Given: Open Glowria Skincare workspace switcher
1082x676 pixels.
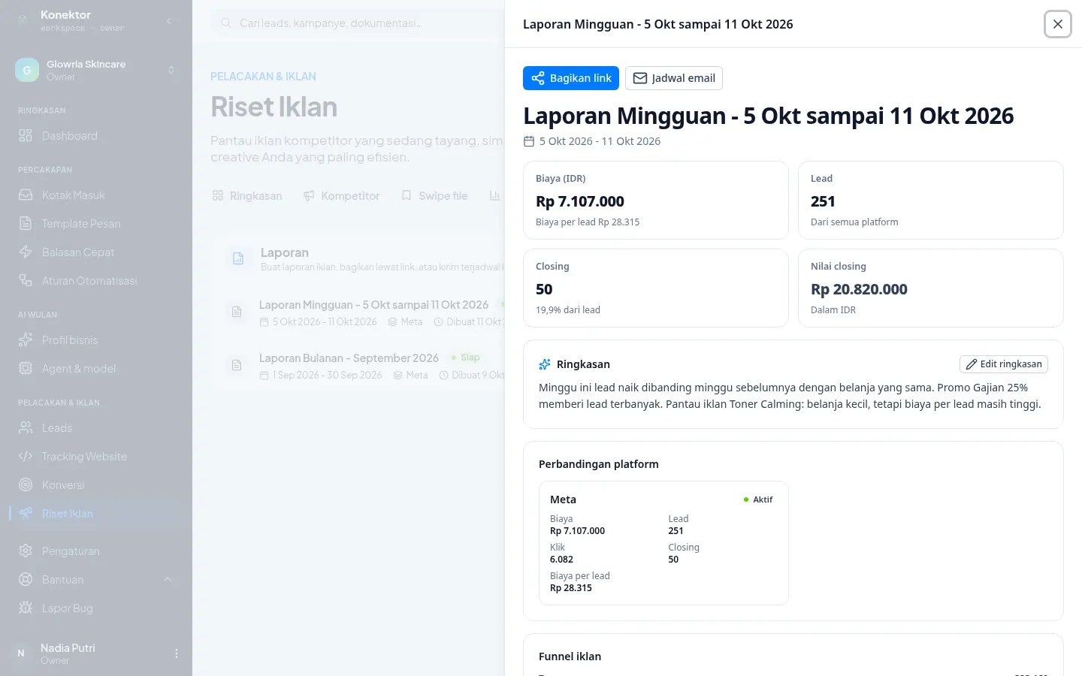Looking at the screenshot, I should 95,70.
